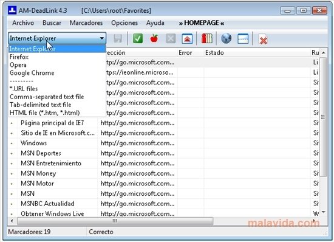Click the » HOMEPAGE « link
334x242 pixels.
[202, 23]
